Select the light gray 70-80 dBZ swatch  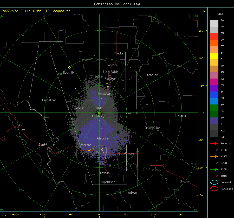click(x=214, y=24)
